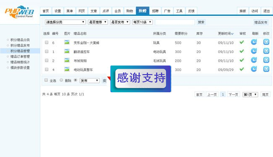Switch to the 菜单 tab

coord(70,11)
